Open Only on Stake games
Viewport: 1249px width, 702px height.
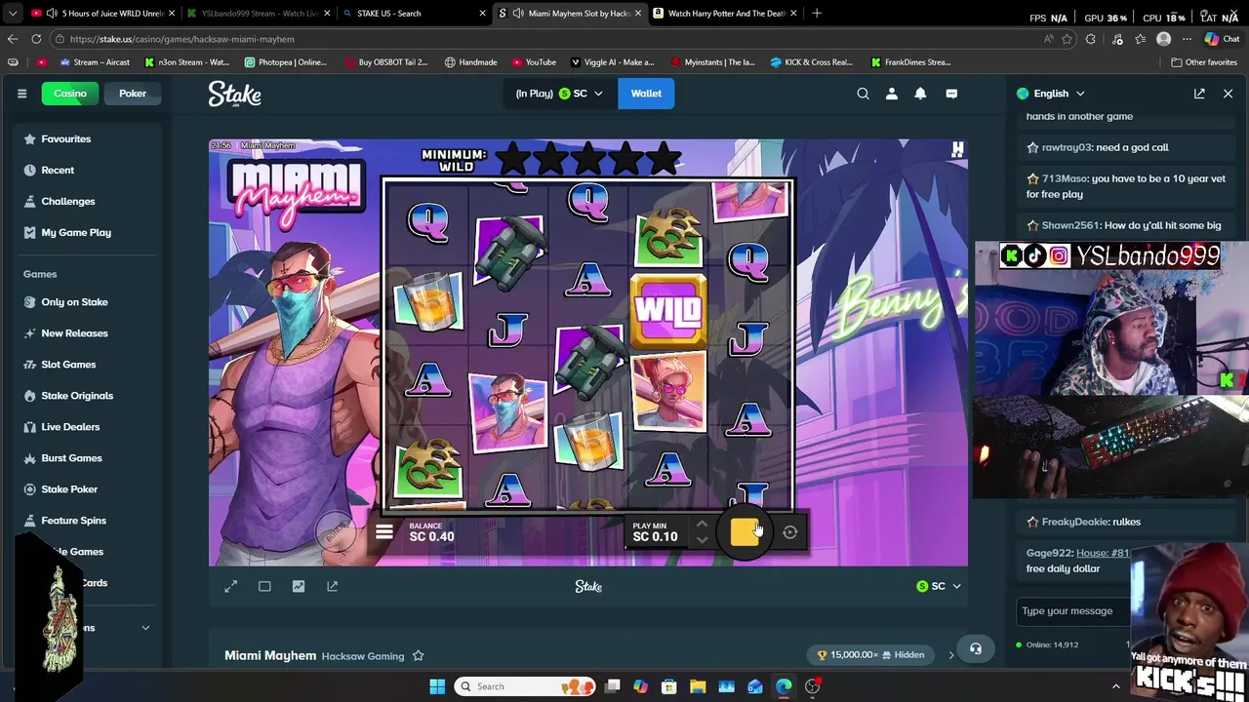point(88,302)
